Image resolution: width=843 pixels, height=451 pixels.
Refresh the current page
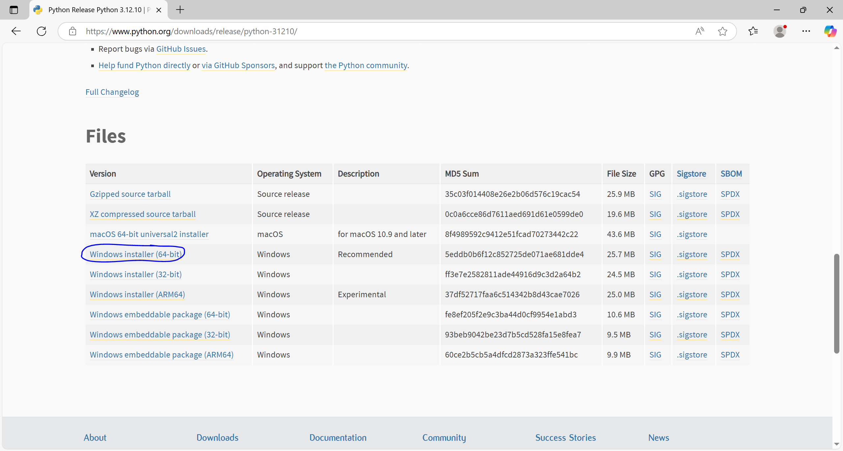point(41,31)
